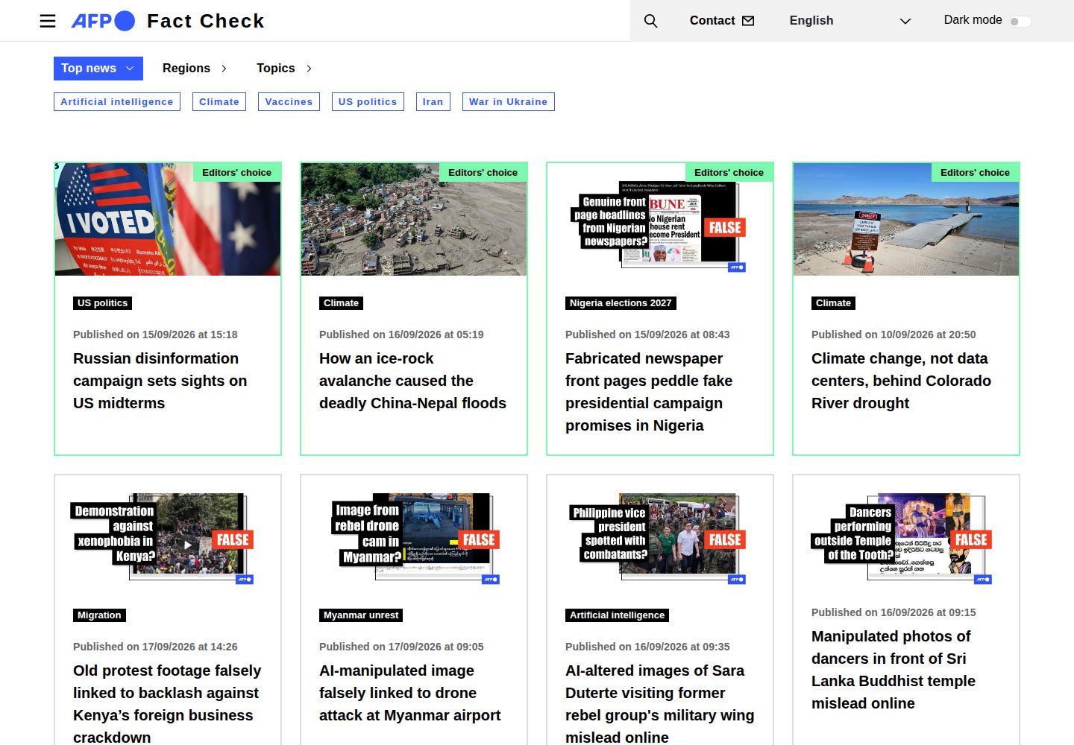The width and height of the screenshot is (1074, 745).
Task: Open the Old protest footage Kenya headline
Action: pyautogui.click(x=167, y=703)
